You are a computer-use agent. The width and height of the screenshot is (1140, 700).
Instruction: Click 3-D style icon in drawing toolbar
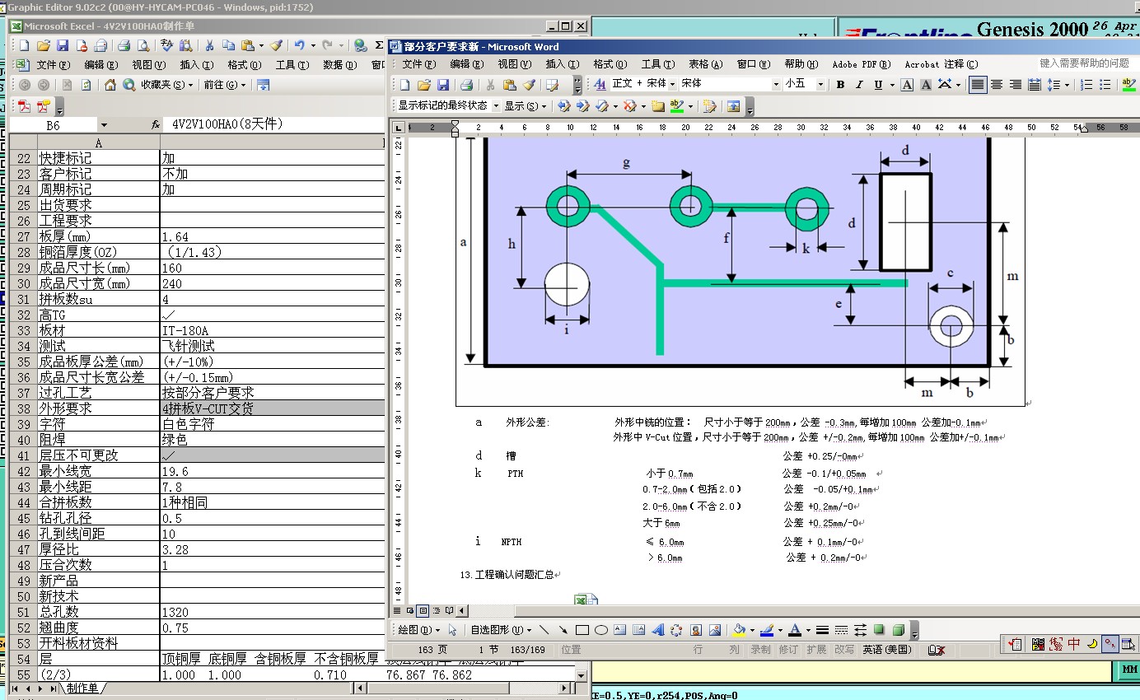tap(899, 630)
